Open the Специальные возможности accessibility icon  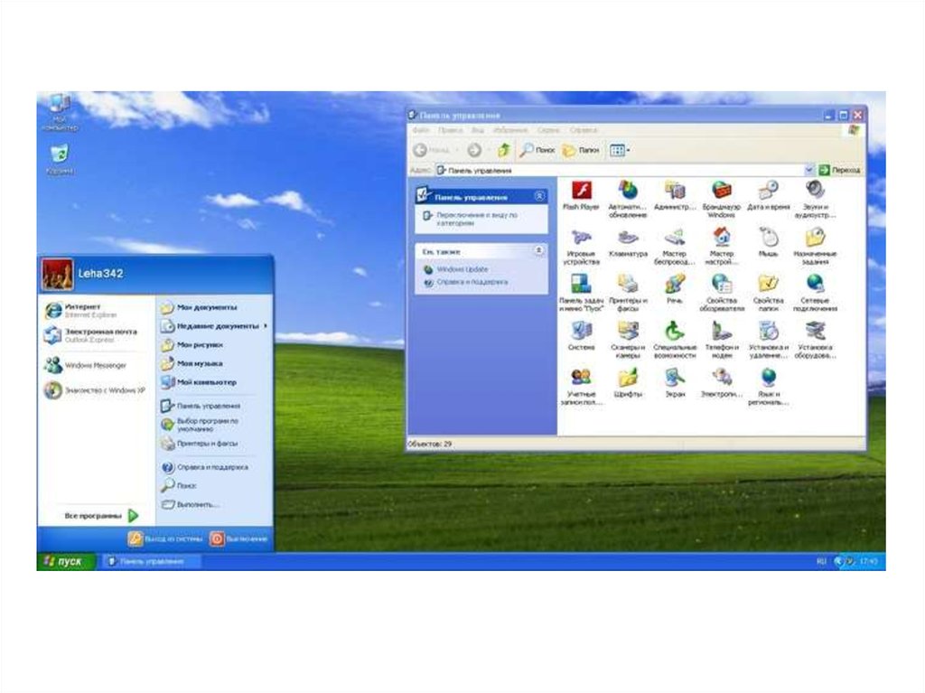point(674,332)
